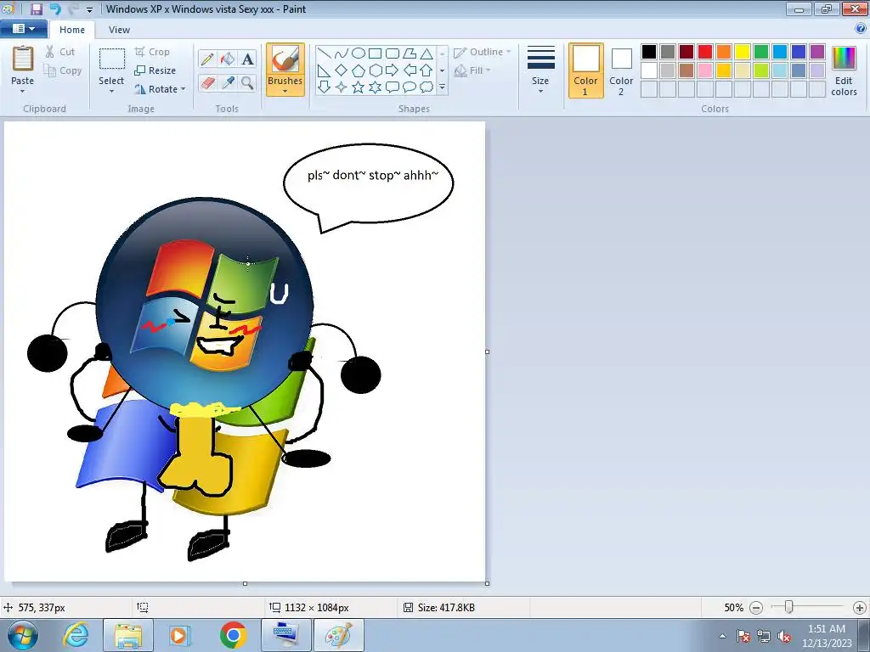Image resolution: width=870 pixels, height=652 pixels.
Task: Choose the Down arrow shape
Action: point(325,87)
